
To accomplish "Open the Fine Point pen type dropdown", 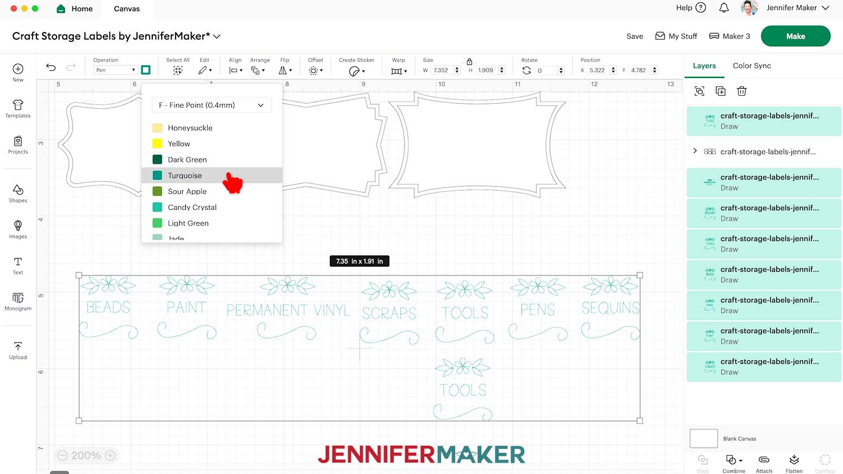I will [x=212, y=105].
